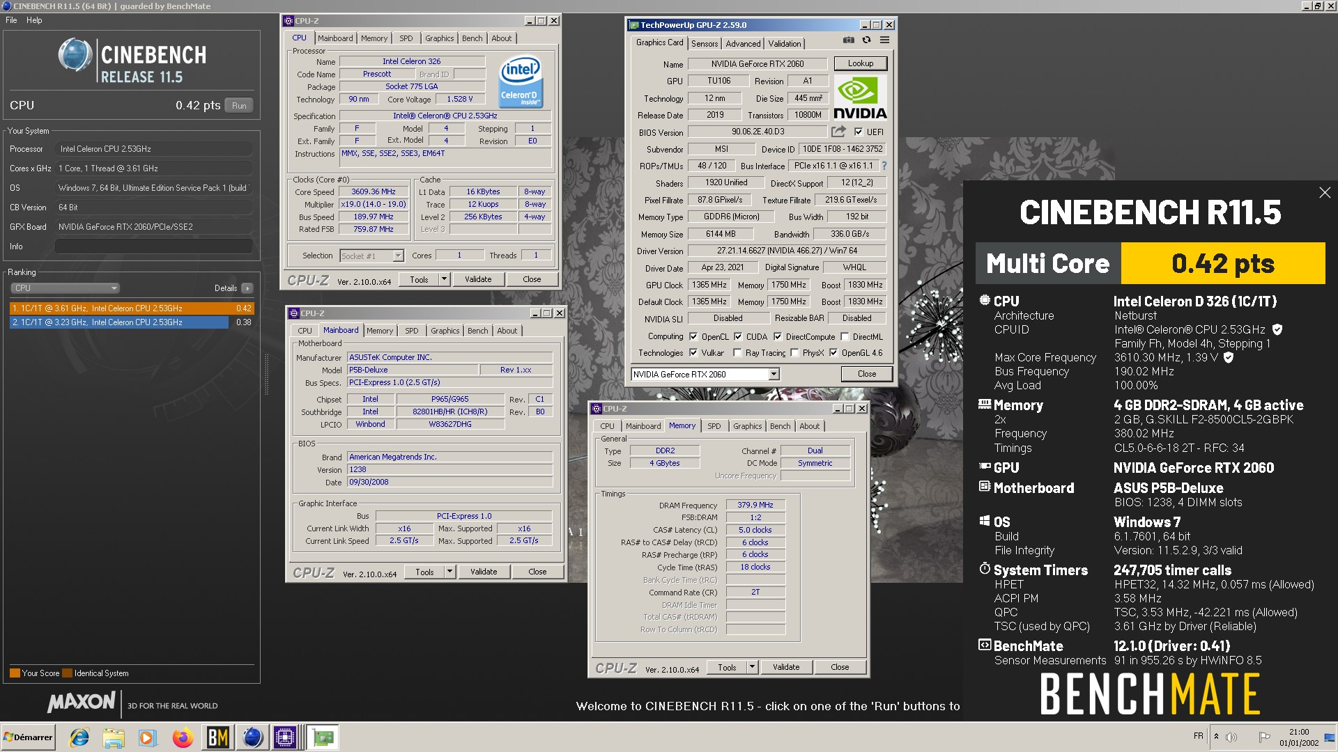Click the Info input field in Cinebench
This screenshot has width=1338, height=752.
[x=153, y=246]
